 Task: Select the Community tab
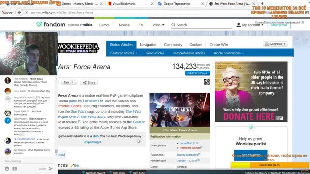click(173, 45)
